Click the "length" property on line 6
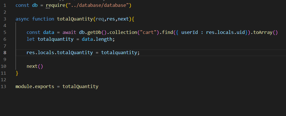This screenshot has height=116, width=286. 104,39
